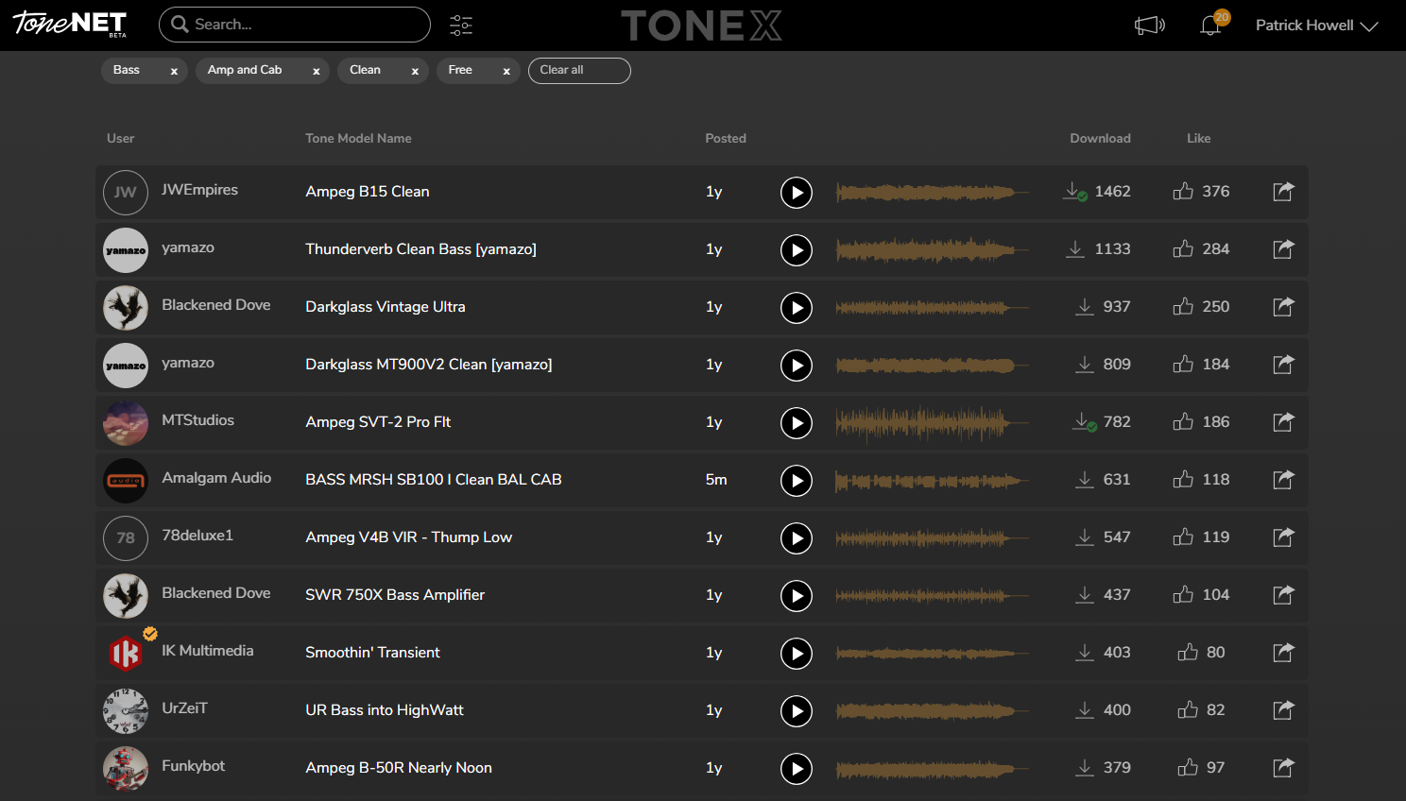The image size is (1406, 801).
Task: Play Ampeg SVT-2 Pro Flt preview
Action: (x=797, y=423)
